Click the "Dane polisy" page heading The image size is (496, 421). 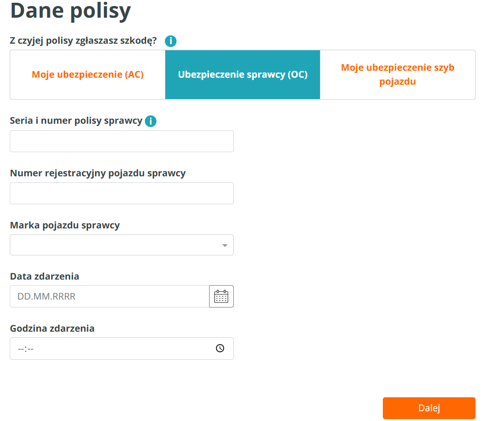pyautogui.click(x=70, y=11)
